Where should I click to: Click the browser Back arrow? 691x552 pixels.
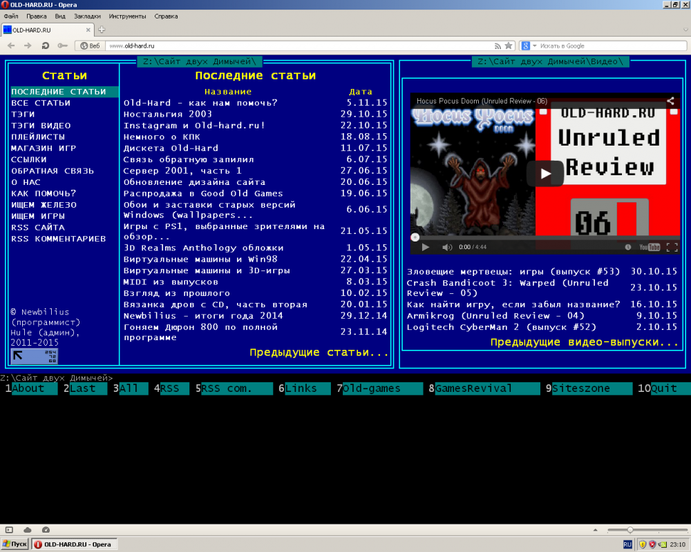[11, 46]
